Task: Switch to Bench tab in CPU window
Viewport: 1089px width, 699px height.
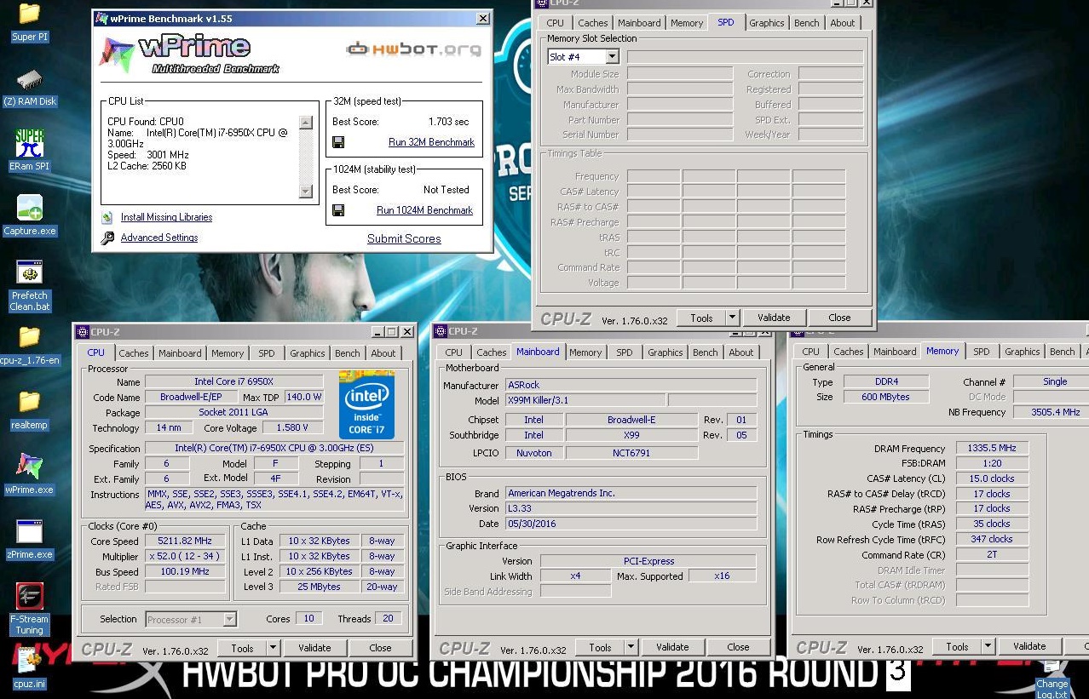Action: pyautogui.click(x=347, y=353)
